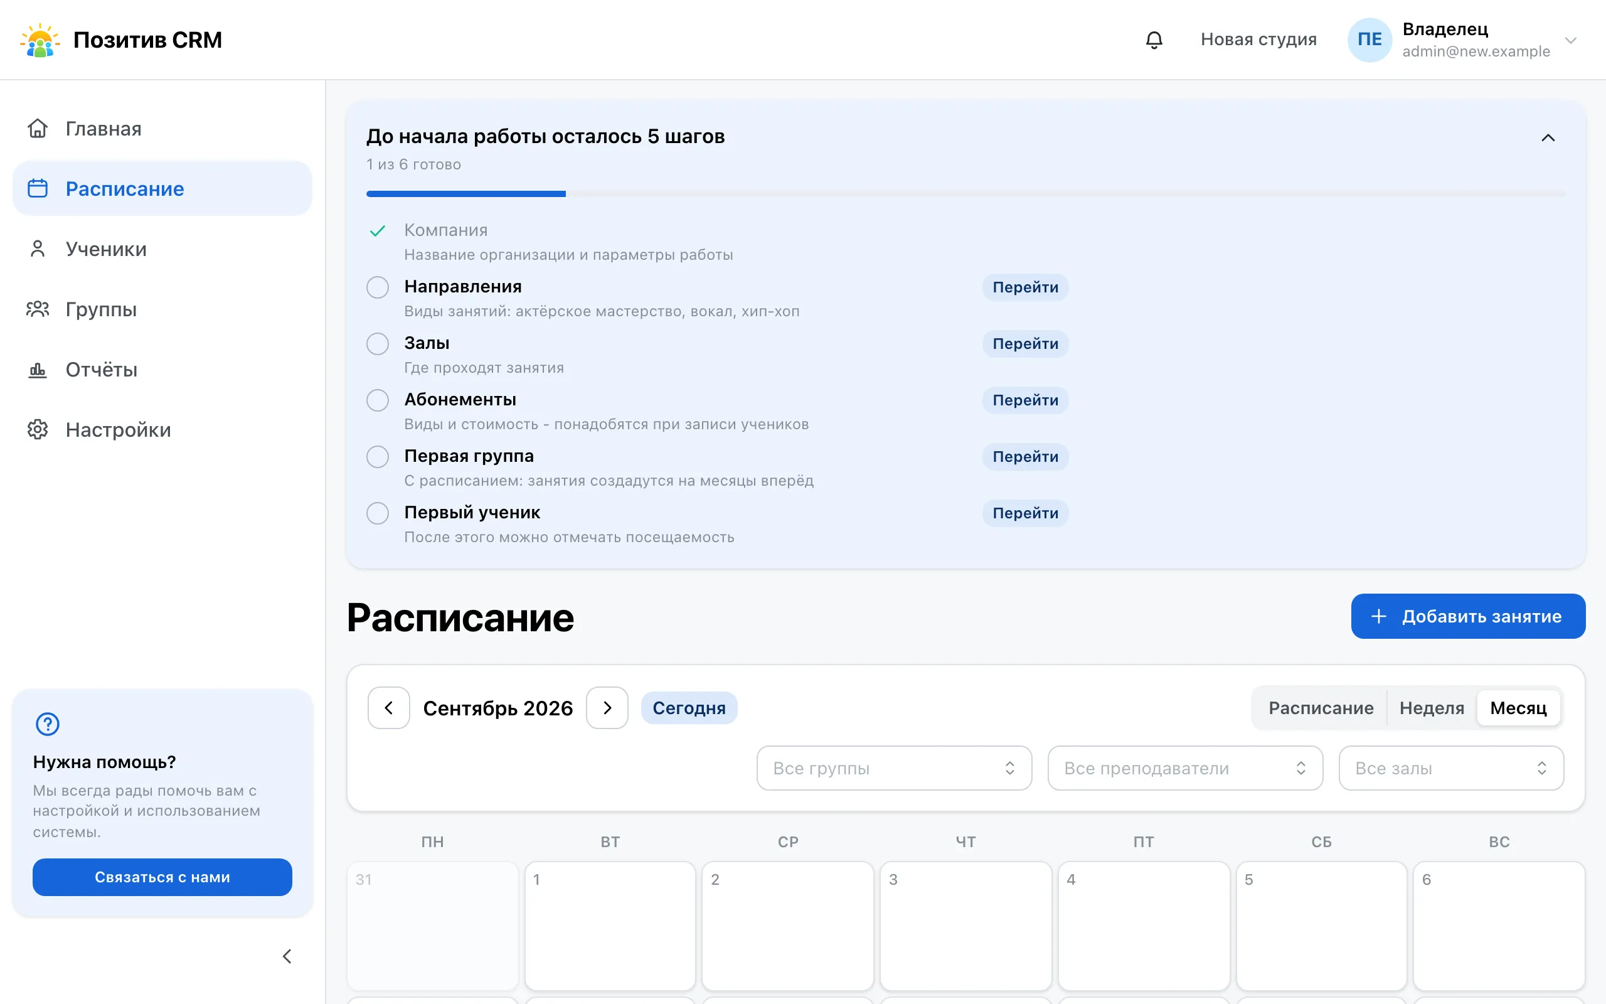Expand the Владелец account menu chevron
This screenshot has width=1606, height=1004.
click(x=1571, y=41)
